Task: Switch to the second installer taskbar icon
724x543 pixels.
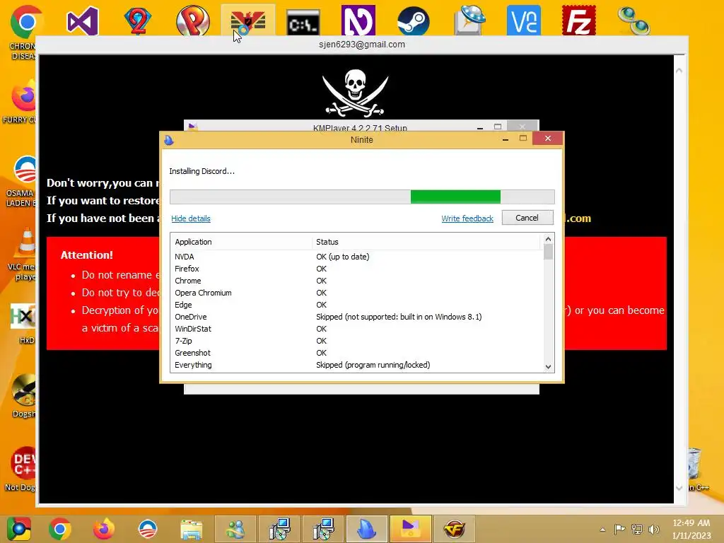Action: click(x=322, y=529)
